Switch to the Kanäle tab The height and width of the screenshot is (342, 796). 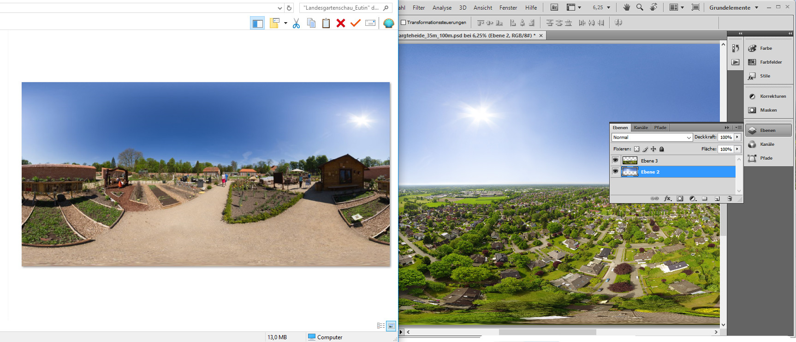click(x=641, y=128)
